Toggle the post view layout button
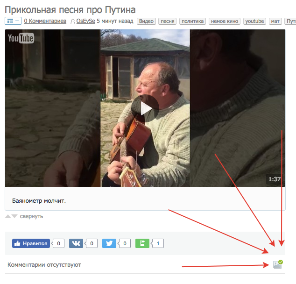The height and width of the screenshot is (284, 296). pyautogui.click(x=13, y=21)
